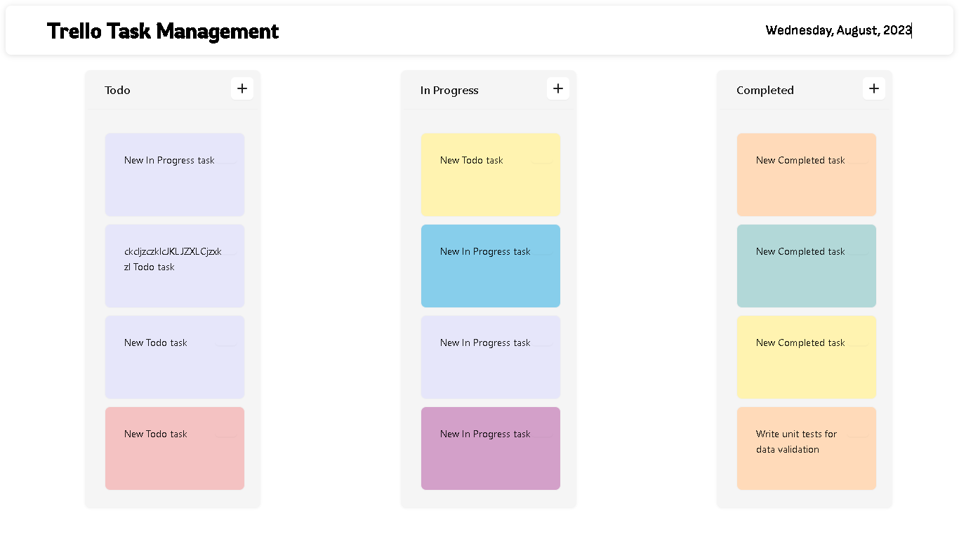Add a new task to the In Progress column
This screenshot has width=959, height=539.
557,88
